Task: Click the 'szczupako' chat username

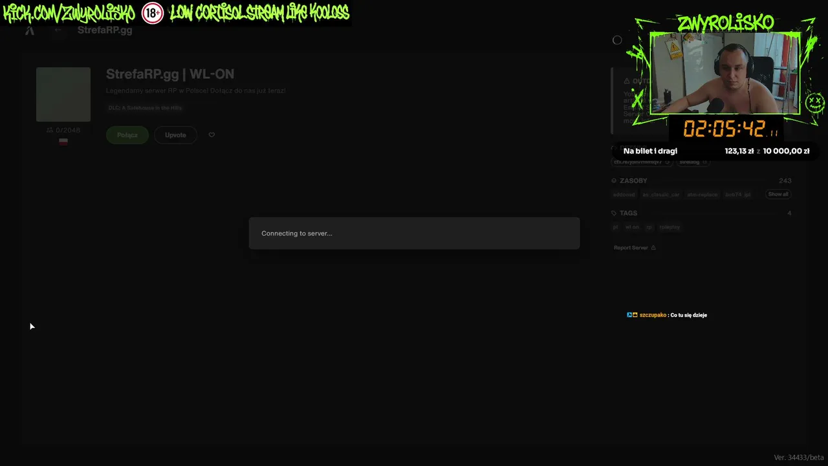Action: click(x=653, y=315)
